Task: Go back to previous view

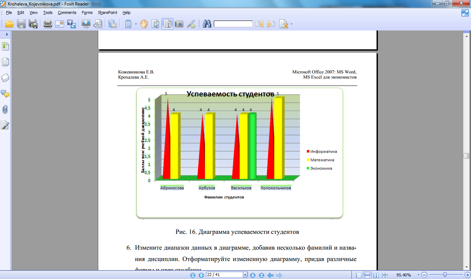Action: tap(270, 275)
